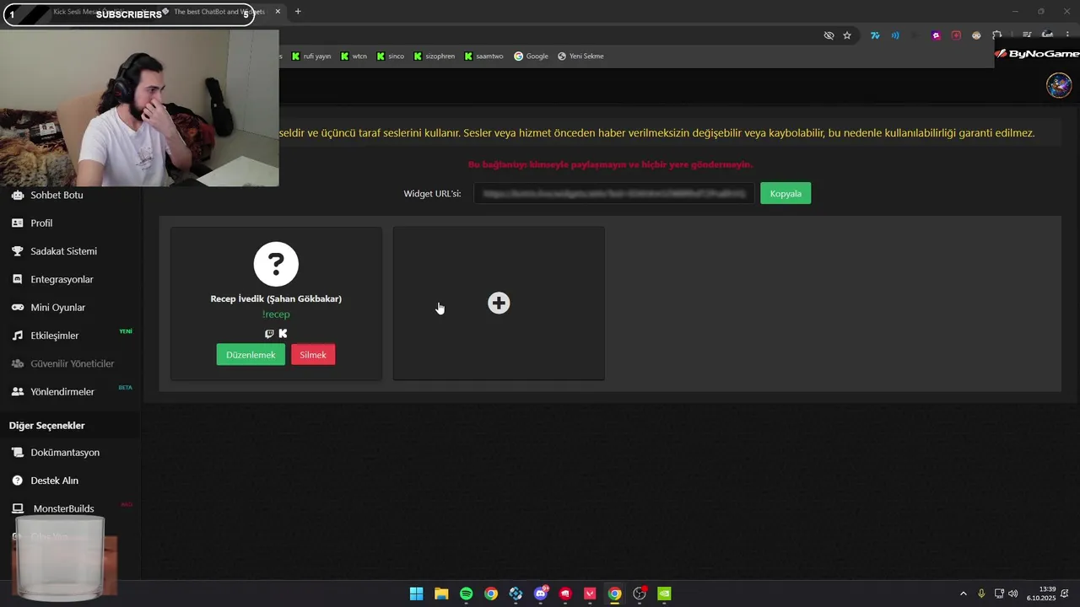Viewport: 1080px width, 607px height.
Task: Open Spotify from the taskbar
Action: coord(467,594)
